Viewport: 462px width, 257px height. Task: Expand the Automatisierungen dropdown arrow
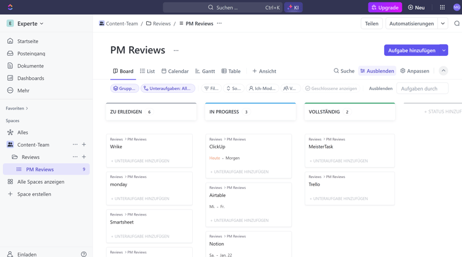pos(443,24)
